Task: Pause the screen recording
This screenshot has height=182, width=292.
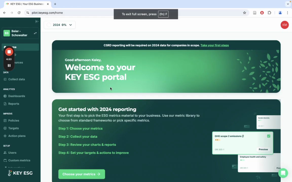Action: (9, 65)
